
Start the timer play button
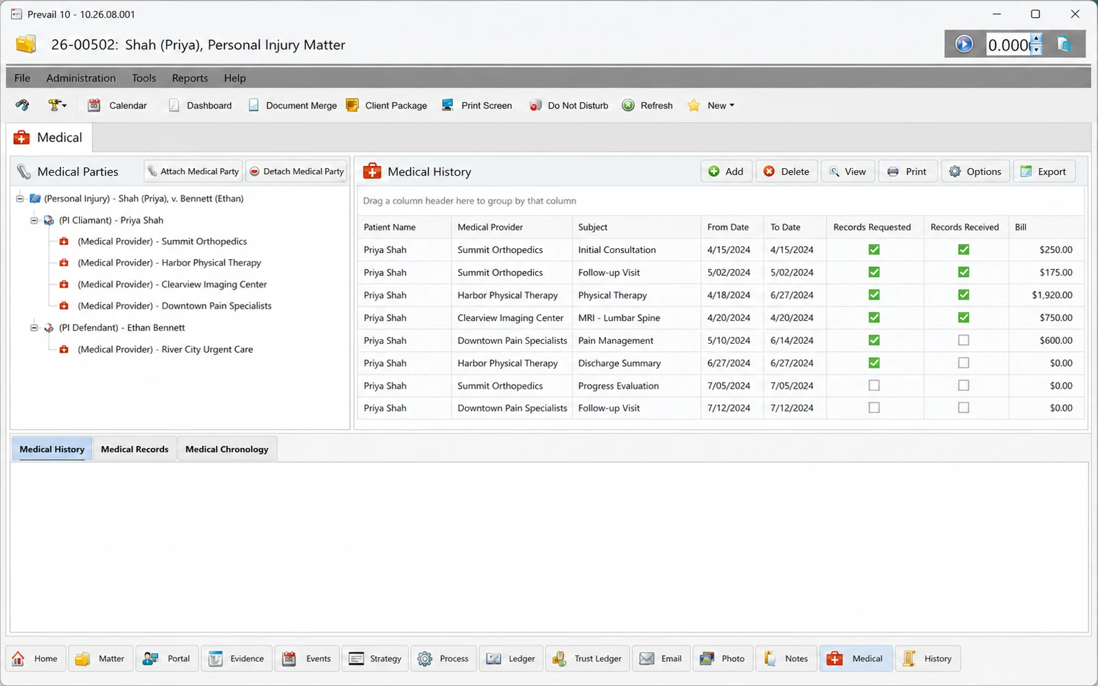tap(964, 45)
